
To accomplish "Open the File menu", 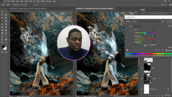I will pyautogui.click(x=5, y=1).
